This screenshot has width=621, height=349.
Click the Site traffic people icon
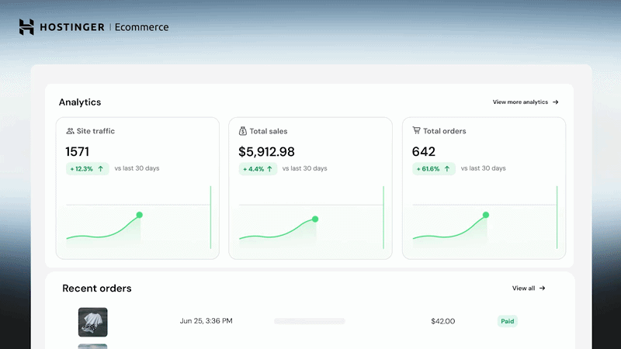(x=70, y=131)
